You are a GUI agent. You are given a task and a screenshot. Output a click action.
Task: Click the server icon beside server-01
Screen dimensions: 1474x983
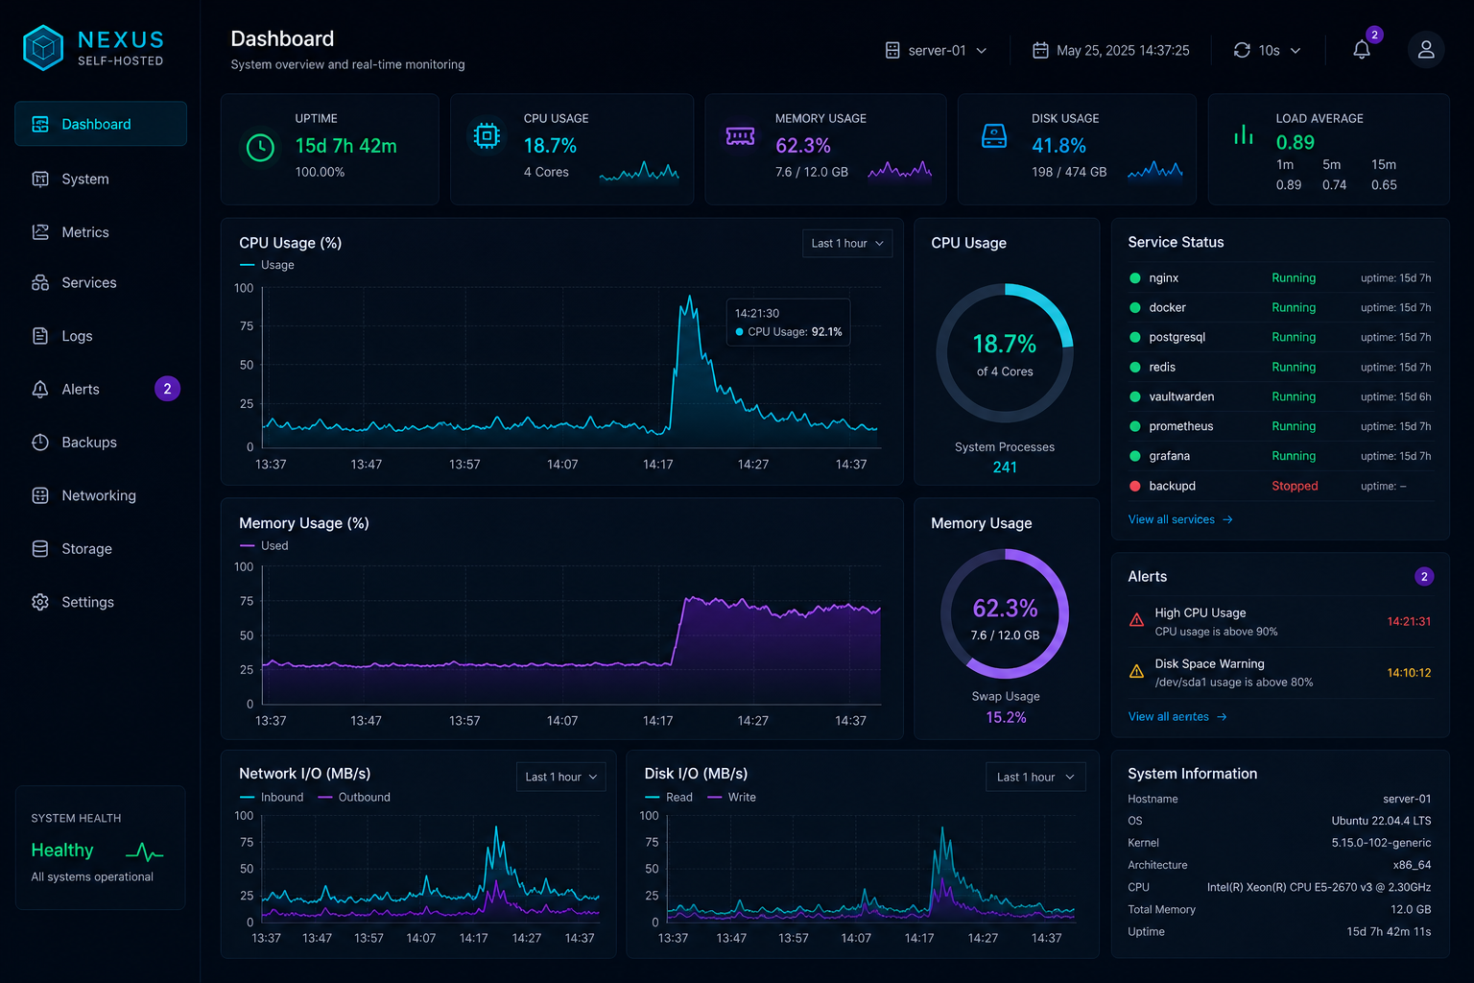(x=892, y=50)
